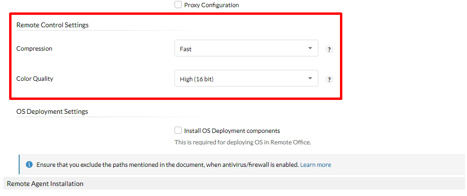Open the Color Quality dropdown showing High (16 bit)
467x196 pixels.
click(x=246, y=78)
